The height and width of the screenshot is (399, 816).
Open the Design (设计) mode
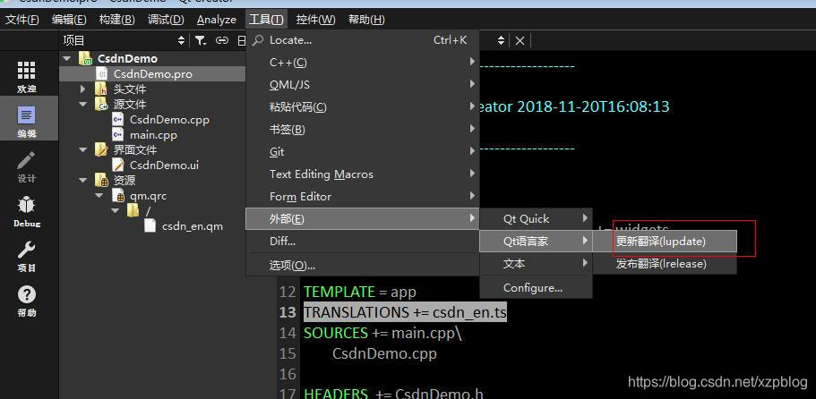(x=27, y=166)
